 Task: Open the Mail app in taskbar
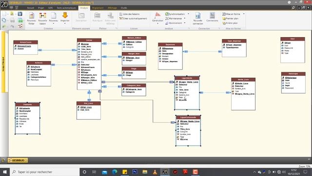pyautogui.click(x=104, y=172)
